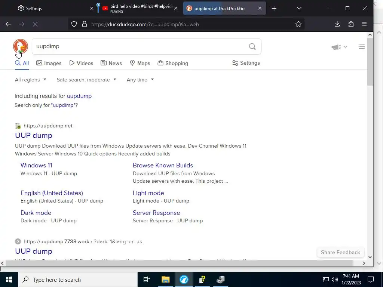Screen dimensions: 383x287
Task: Select the All results tab
Action: pyautogui.click(x=22, y=63)
